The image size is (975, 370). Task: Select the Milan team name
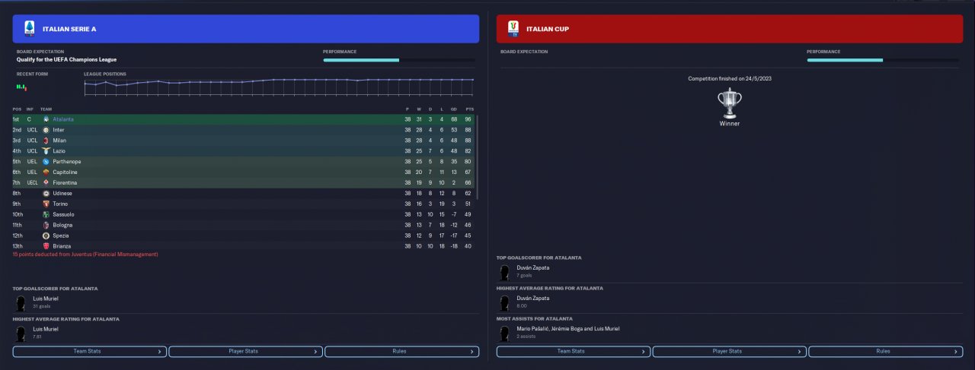pyautogui.click(x=59, y=141)
